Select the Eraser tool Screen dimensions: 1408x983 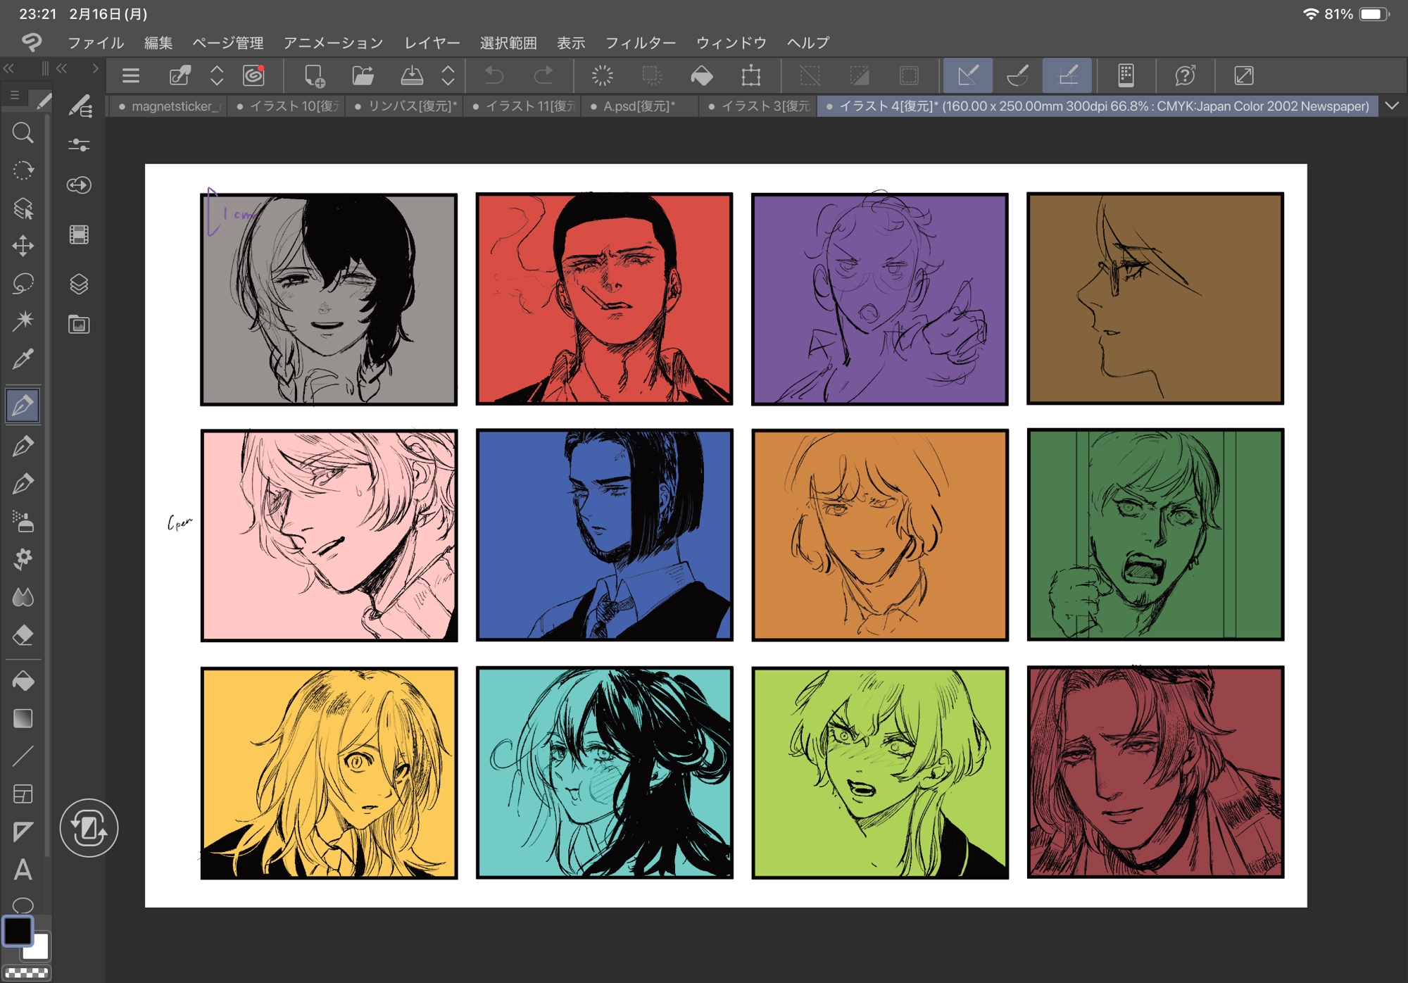23,635
